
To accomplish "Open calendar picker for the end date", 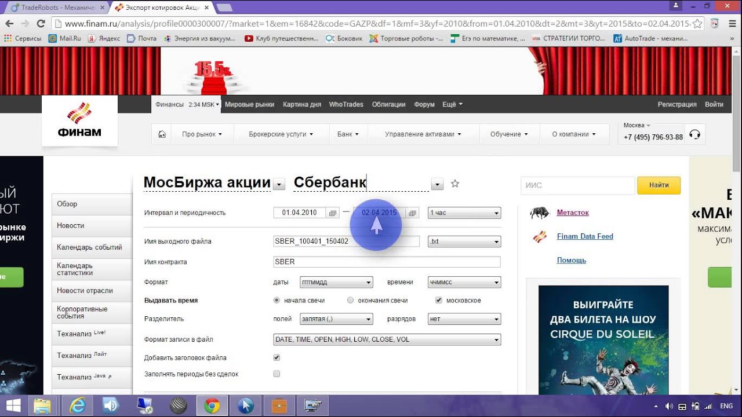I will [x=412, y=213].
